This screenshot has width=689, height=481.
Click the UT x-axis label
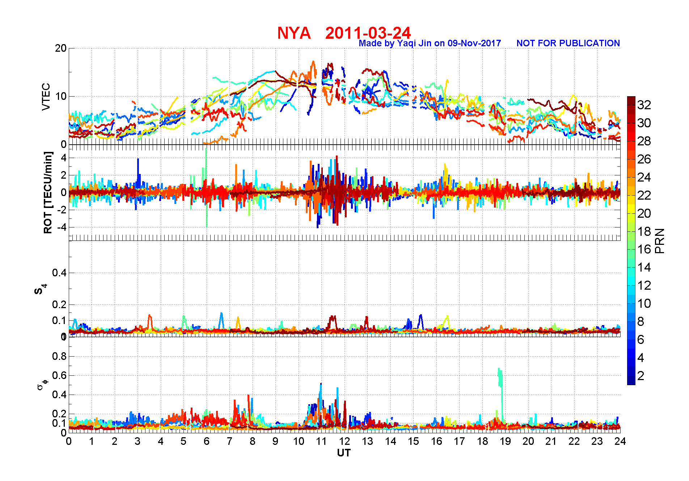click(x=344, y=453)
